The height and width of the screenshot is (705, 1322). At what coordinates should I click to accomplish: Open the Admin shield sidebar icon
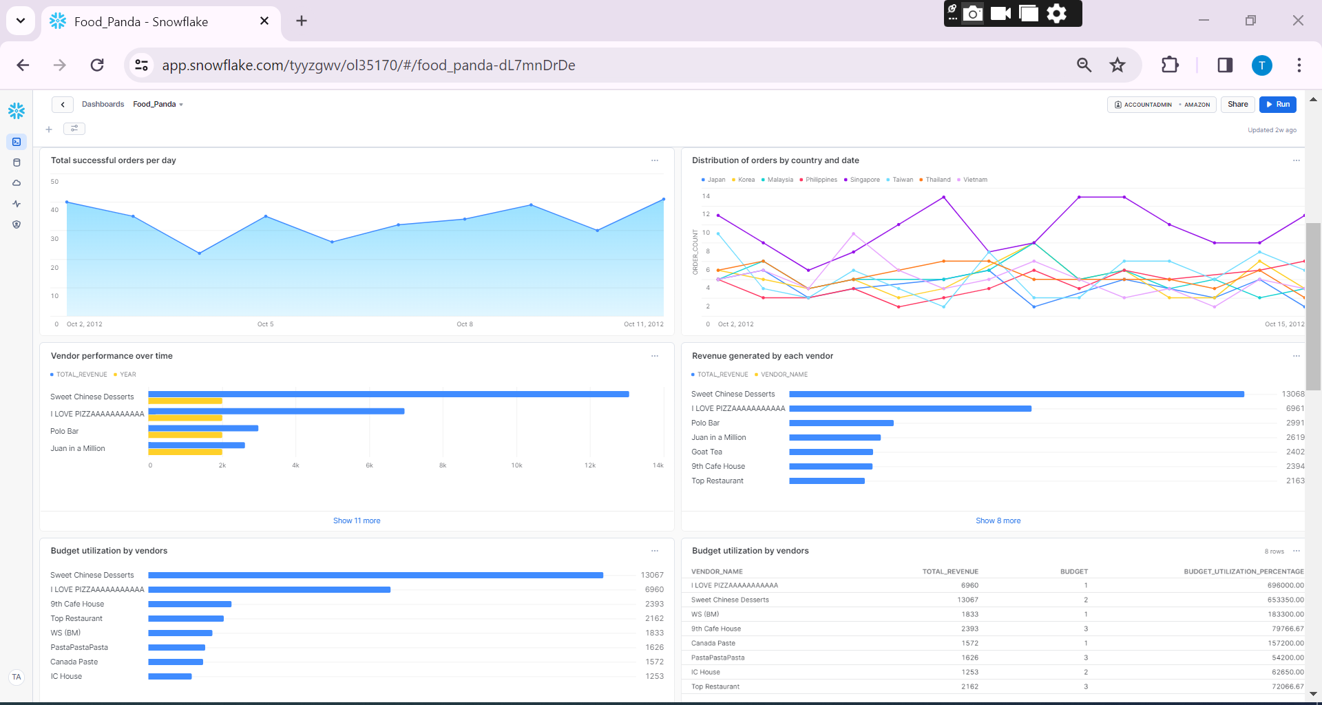click(x=17, y=224)
